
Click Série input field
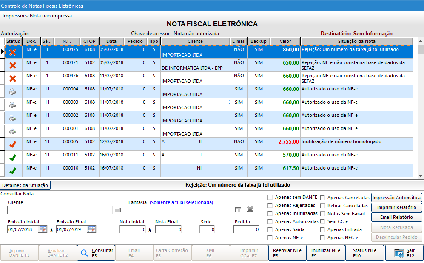[x=207, y=229]
